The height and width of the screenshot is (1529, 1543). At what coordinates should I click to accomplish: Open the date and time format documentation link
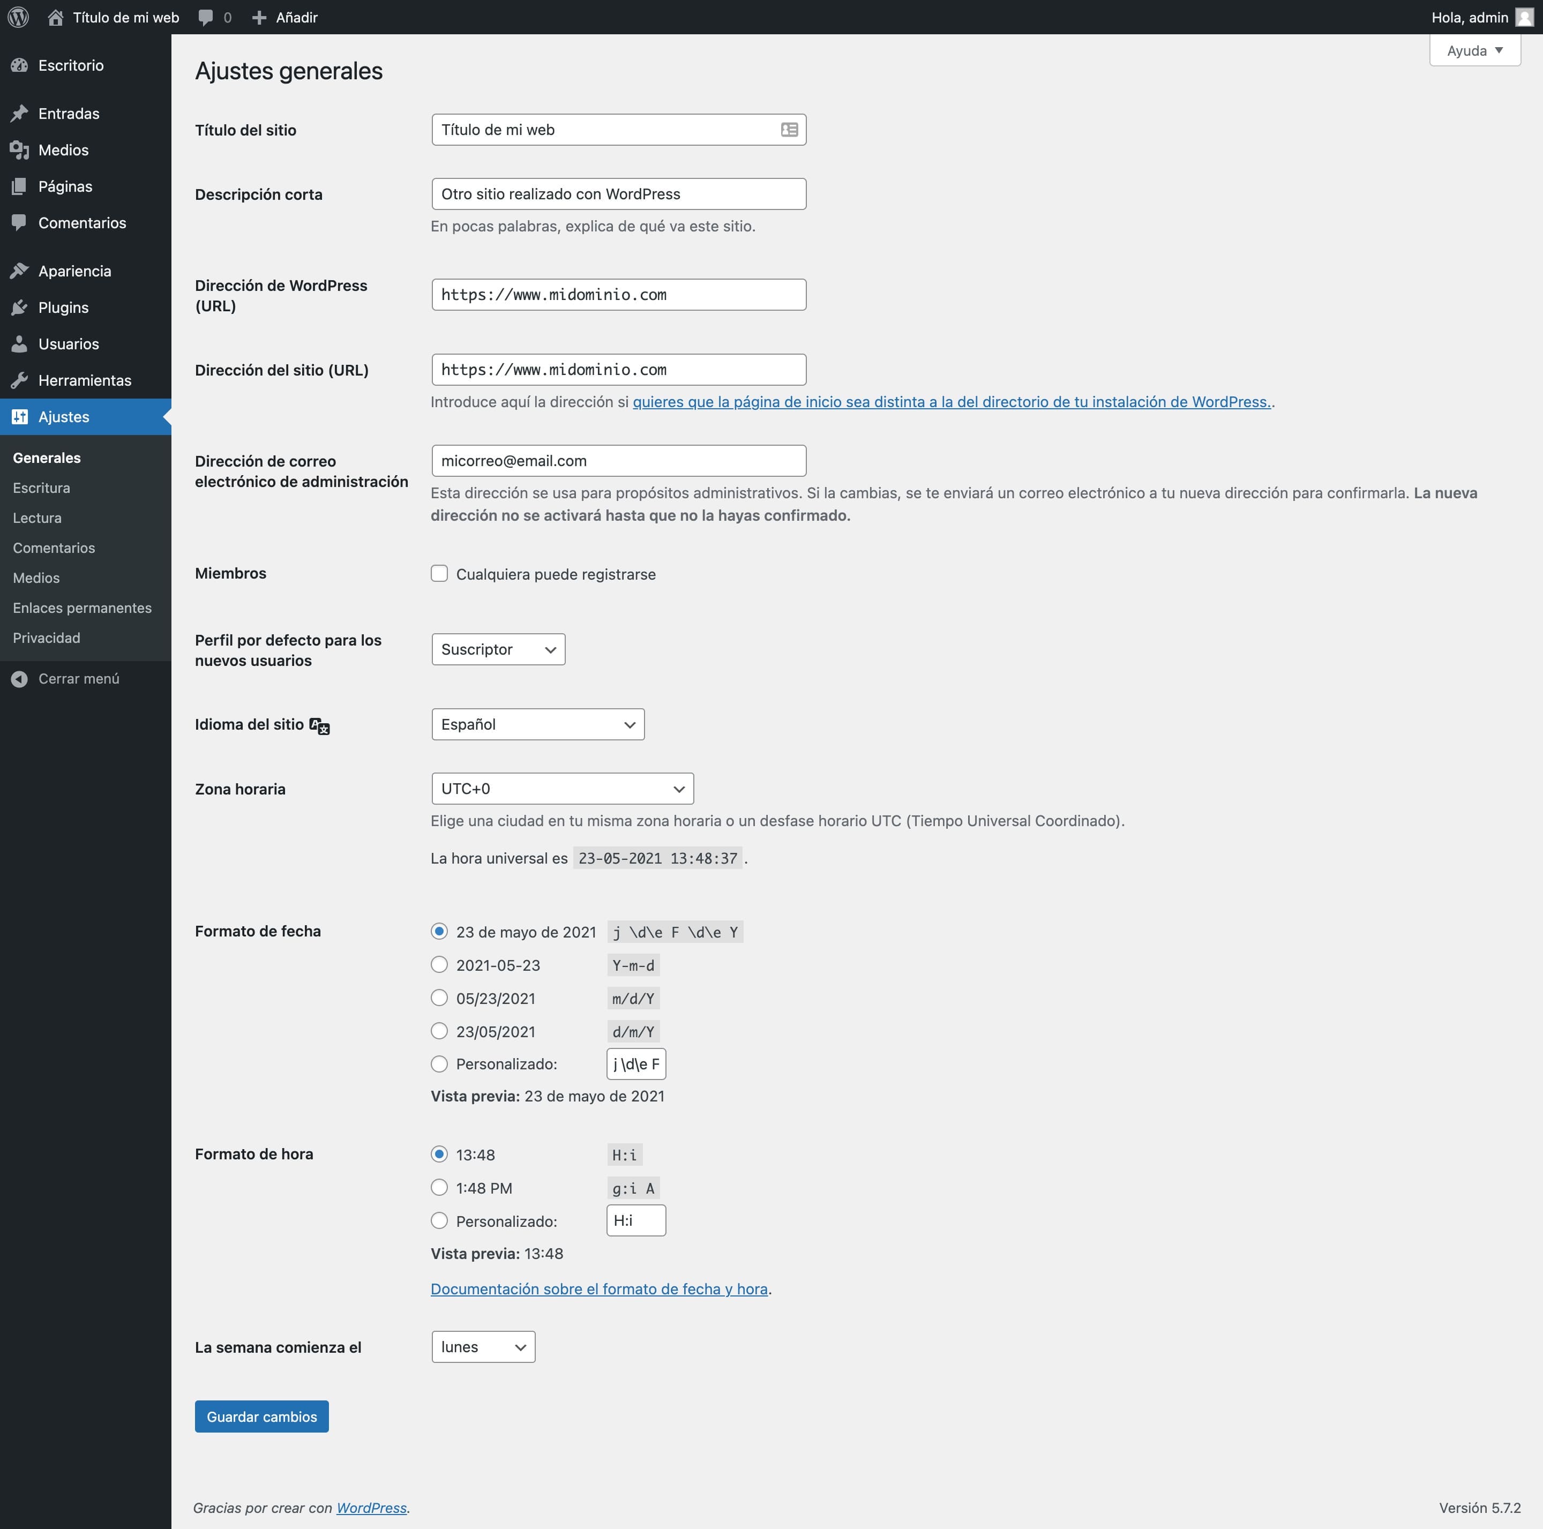(599, 1288)
